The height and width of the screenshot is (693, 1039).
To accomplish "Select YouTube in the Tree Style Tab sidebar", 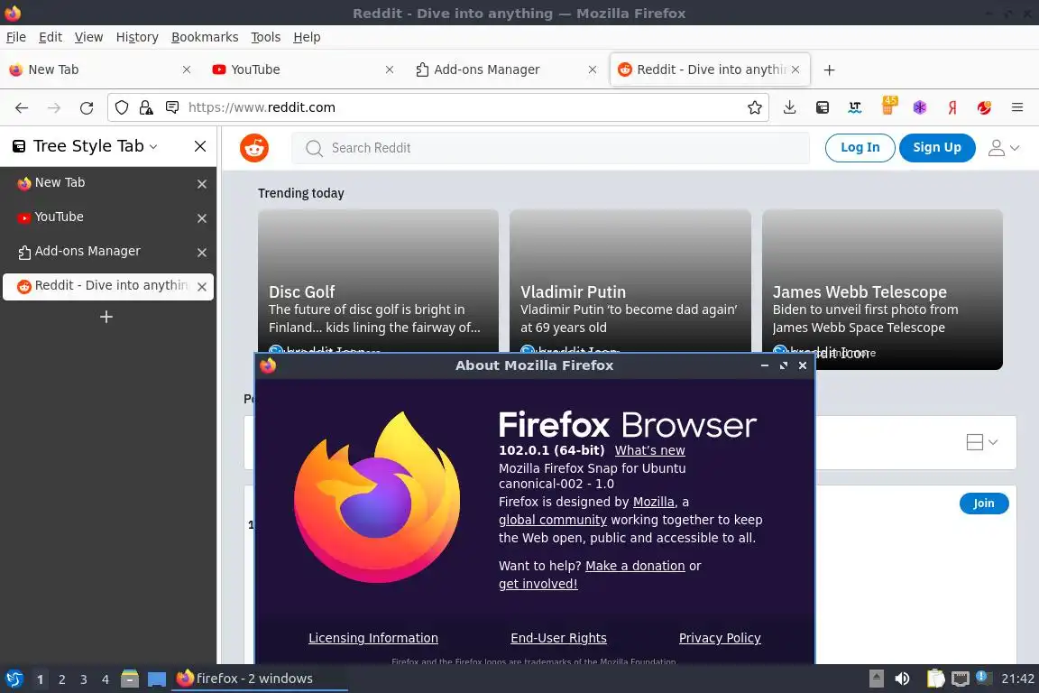I will [108, 217].
